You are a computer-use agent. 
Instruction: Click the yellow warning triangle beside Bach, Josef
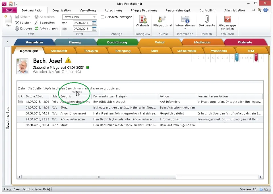(x=68, y=60)
